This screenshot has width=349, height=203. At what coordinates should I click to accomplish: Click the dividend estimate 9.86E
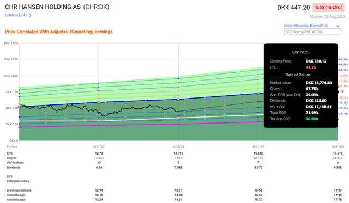(338, 167)
